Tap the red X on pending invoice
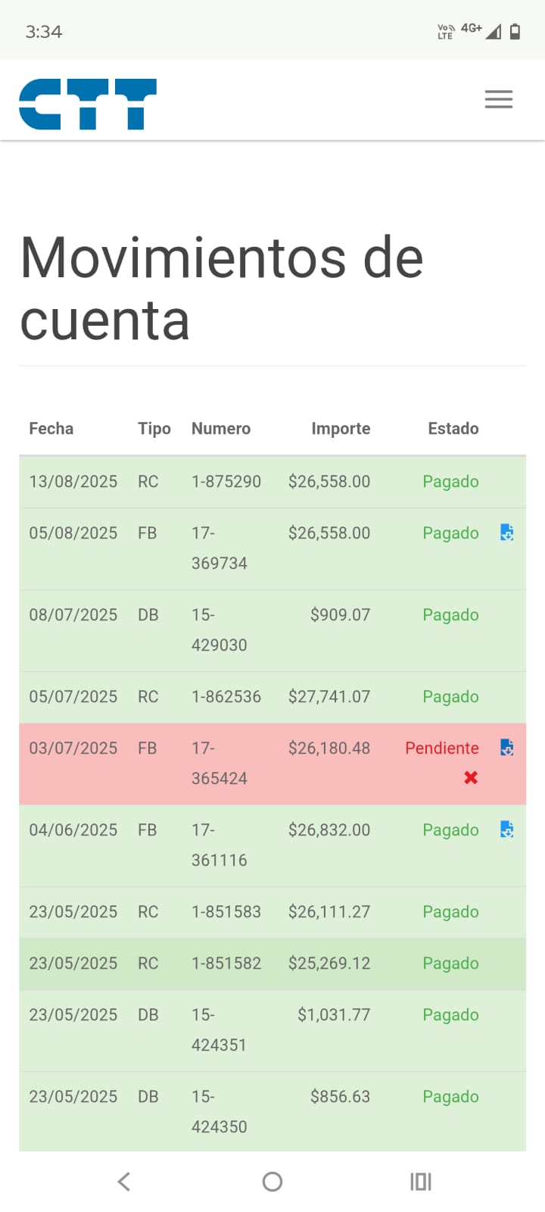 point(471,777)
